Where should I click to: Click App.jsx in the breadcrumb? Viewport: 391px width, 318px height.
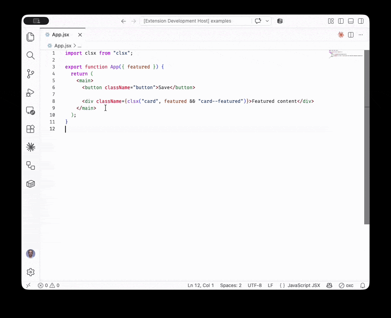point(63,45)
